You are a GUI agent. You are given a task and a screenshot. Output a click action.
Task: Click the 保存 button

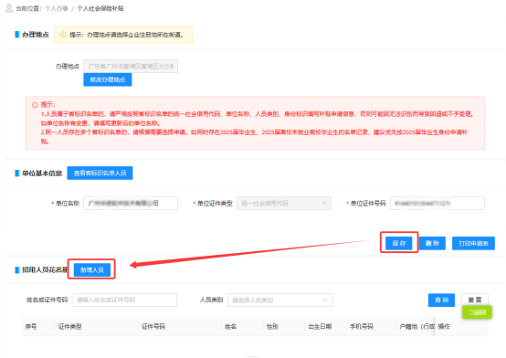(x=399, y=244)
